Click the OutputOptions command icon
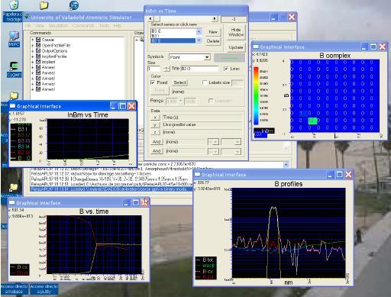The image size is (391, 297). coord(38,50)
